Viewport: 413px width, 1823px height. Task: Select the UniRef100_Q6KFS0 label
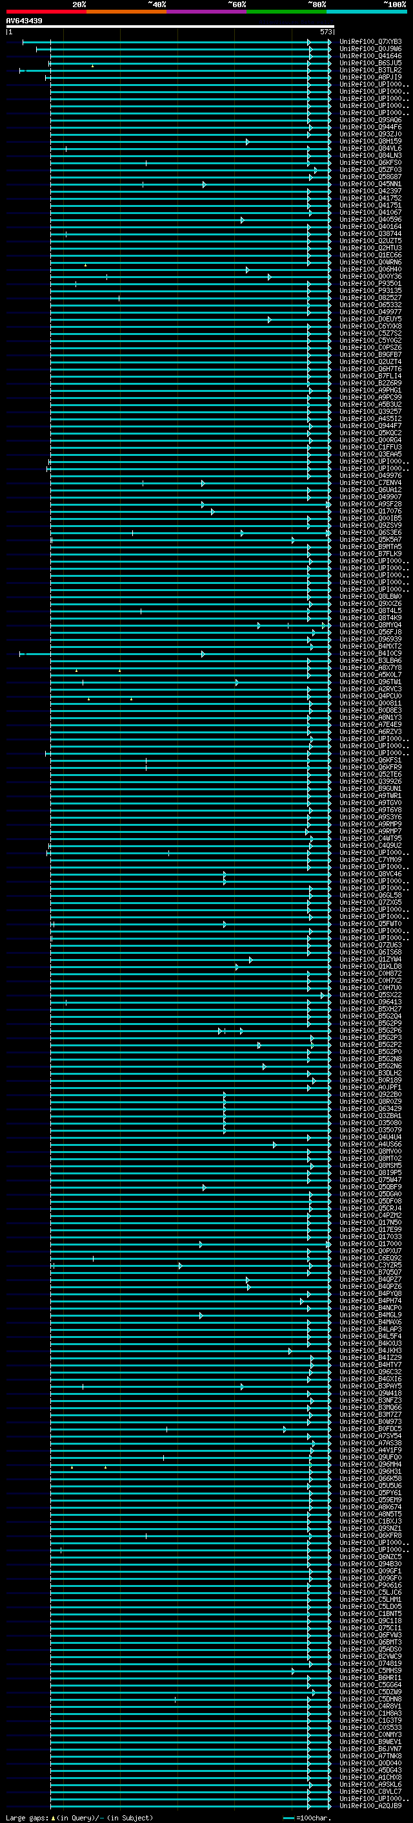click(370, 163)
